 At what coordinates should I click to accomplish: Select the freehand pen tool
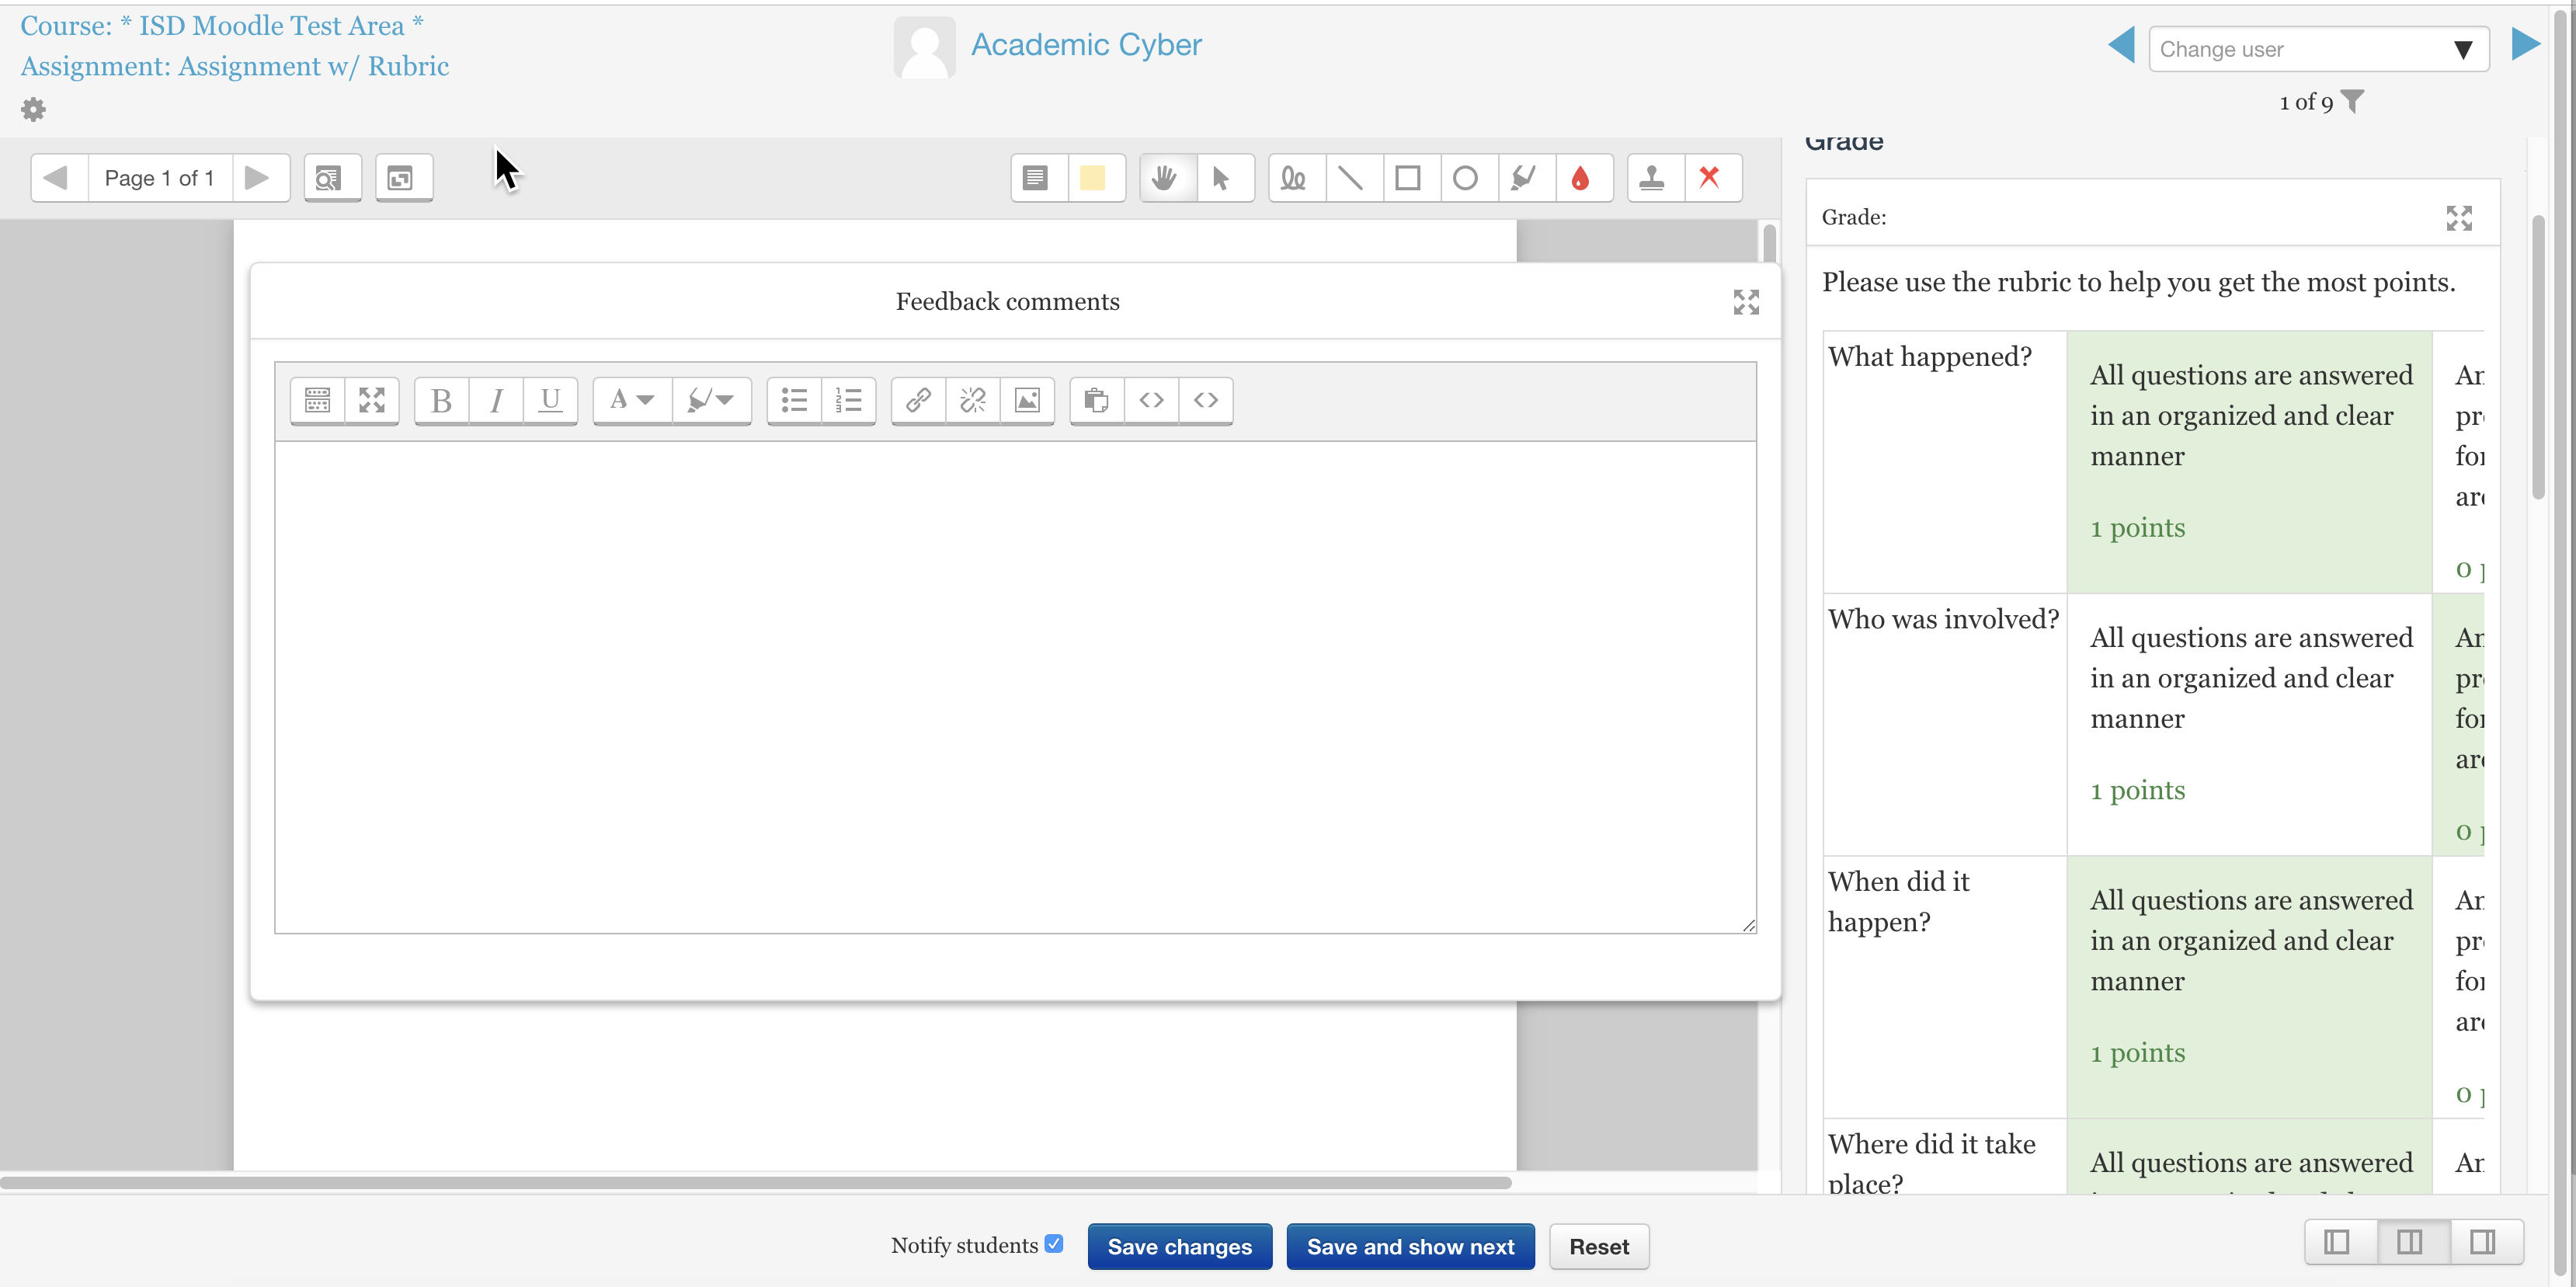point(1296,178)
